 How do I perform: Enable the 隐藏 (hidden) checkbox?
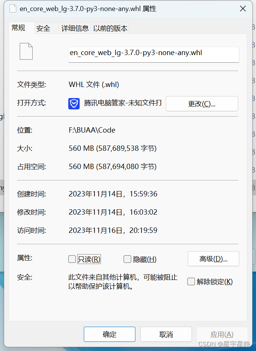coord(127,259)
